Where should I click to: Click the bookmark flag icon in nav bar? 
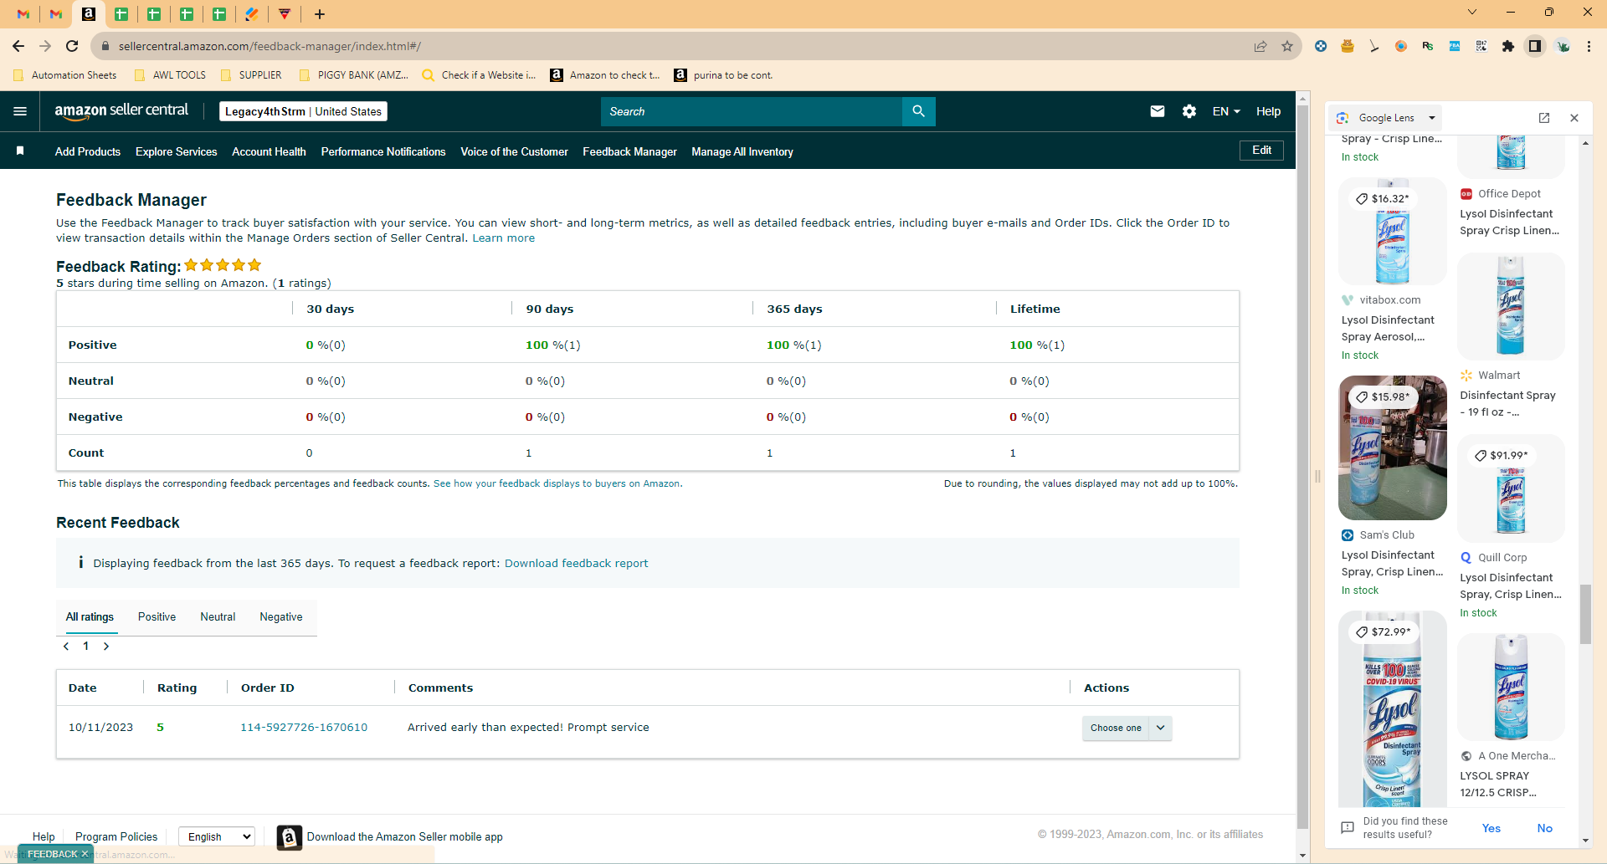[20, 151]
